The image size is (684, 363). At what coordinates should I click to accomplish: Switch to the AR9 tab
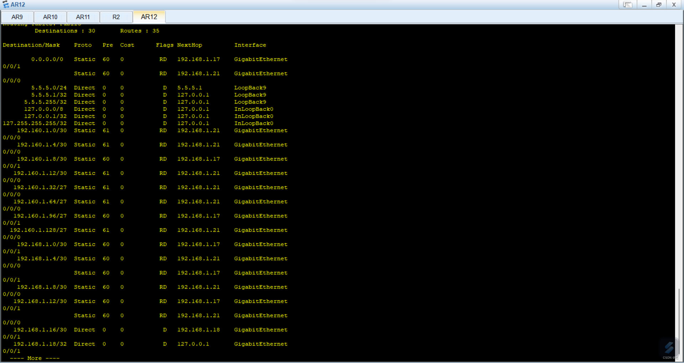17,17
